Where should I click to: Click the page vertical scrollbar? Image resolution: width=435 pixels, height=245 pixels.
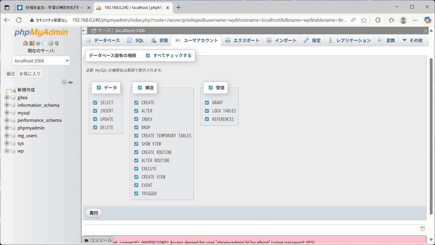click(x=432, y=128)
